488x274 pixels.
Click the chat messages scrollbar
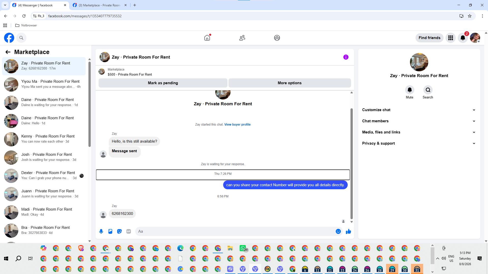352,164
